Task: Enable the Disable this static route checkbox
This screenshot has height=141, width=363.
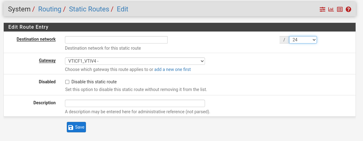Action: click(67, 82)
